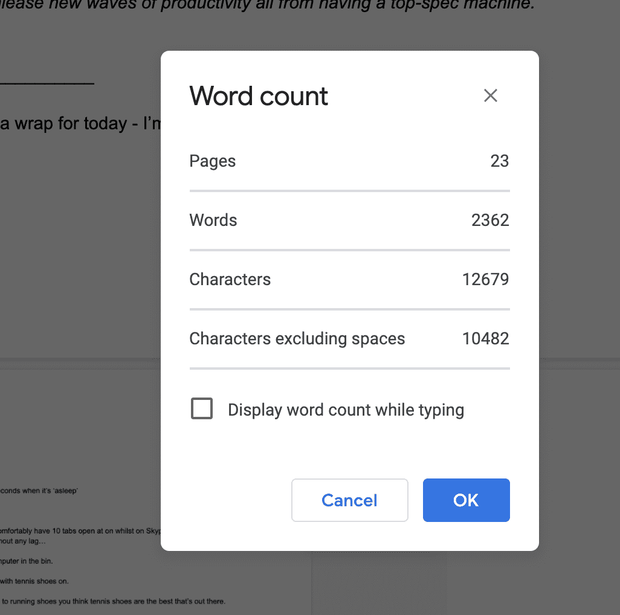Select the Characters count value 12679

click(x=486, y=280)
